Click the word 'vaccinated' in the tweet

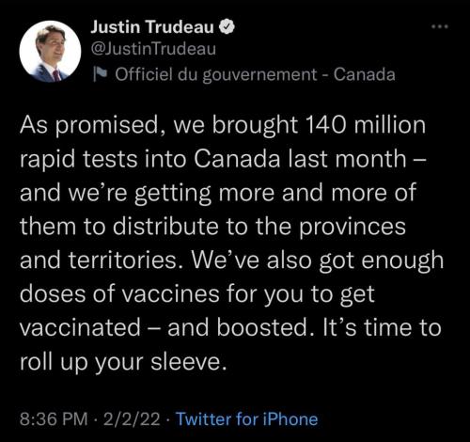(x=80, y=328)
